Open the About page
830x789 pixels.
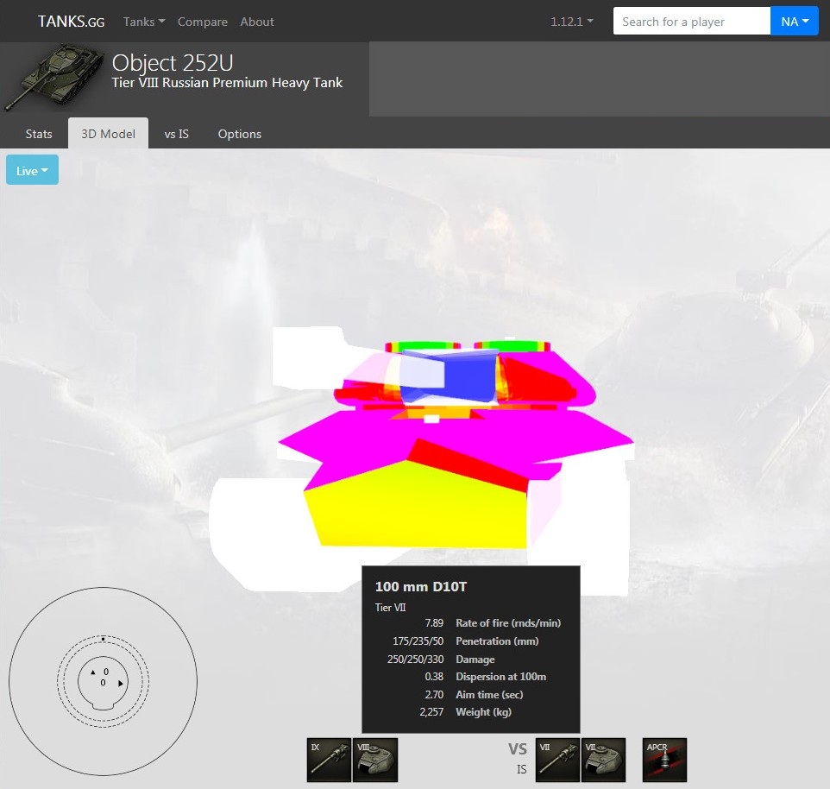(x=257, y=22)
